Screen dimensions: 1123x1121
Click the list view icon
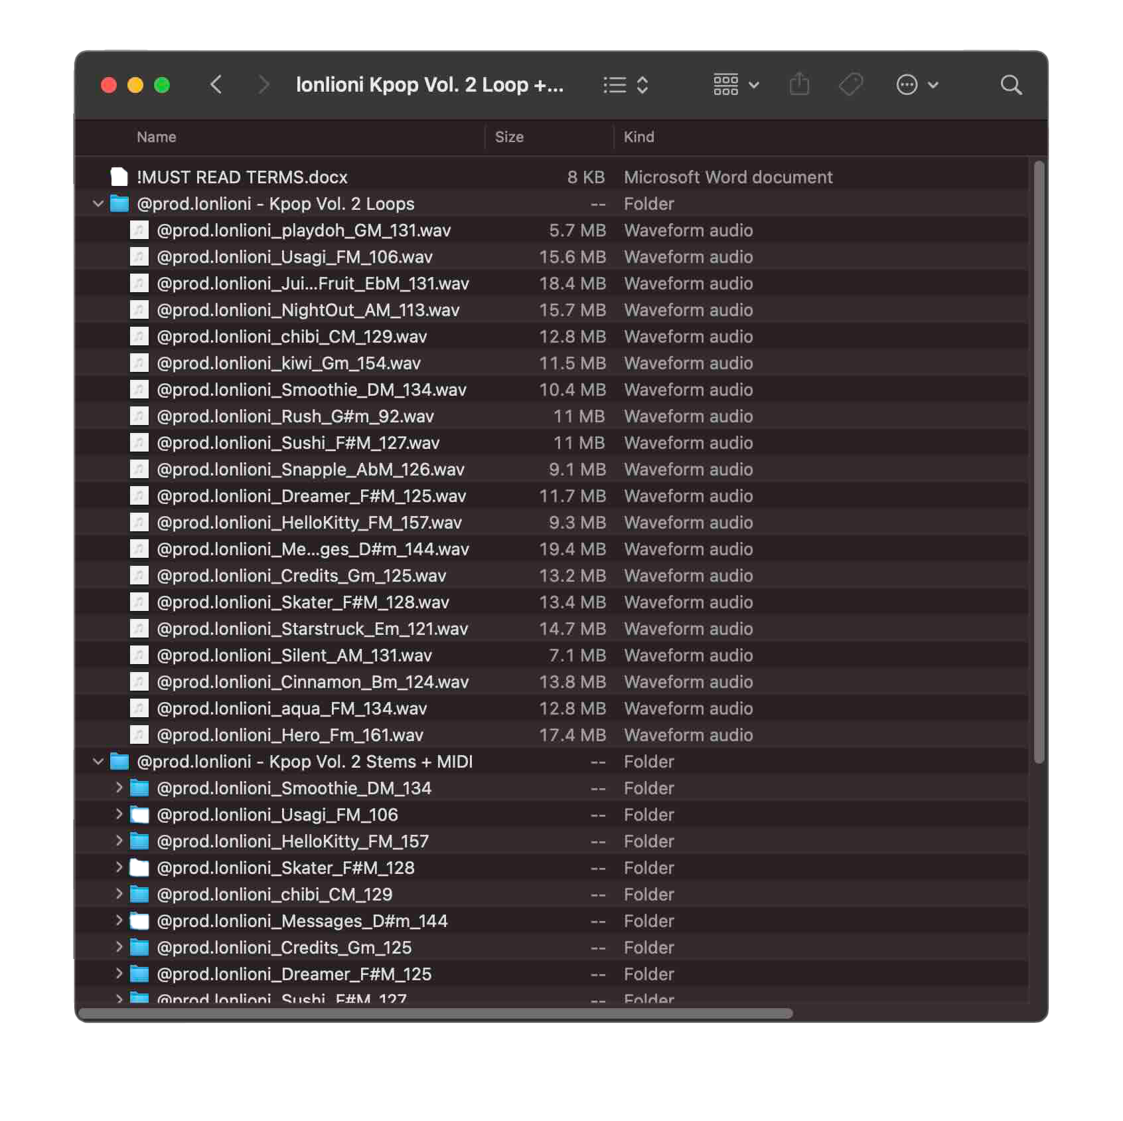tap(615, 85)
